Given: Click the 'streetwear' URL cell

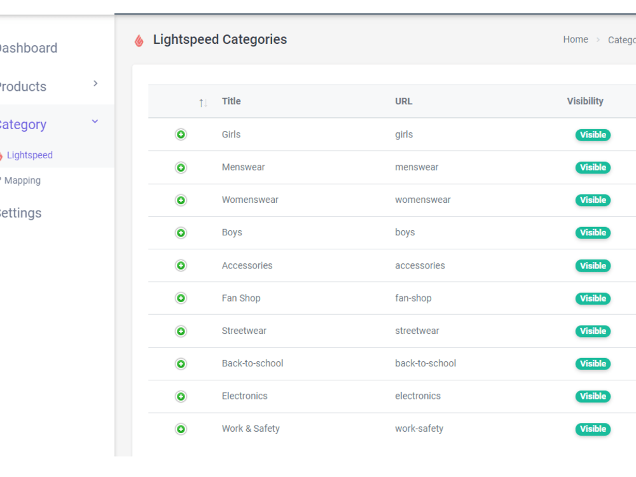Looking at the screenshot, I should 417,331.
